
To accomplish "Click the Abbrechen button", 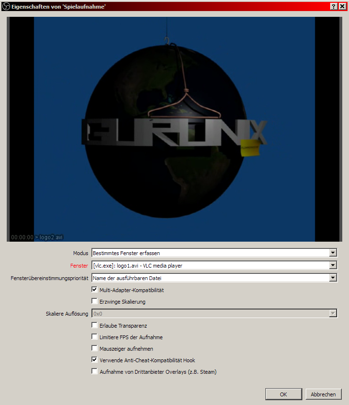I will (x=324, y=394).
